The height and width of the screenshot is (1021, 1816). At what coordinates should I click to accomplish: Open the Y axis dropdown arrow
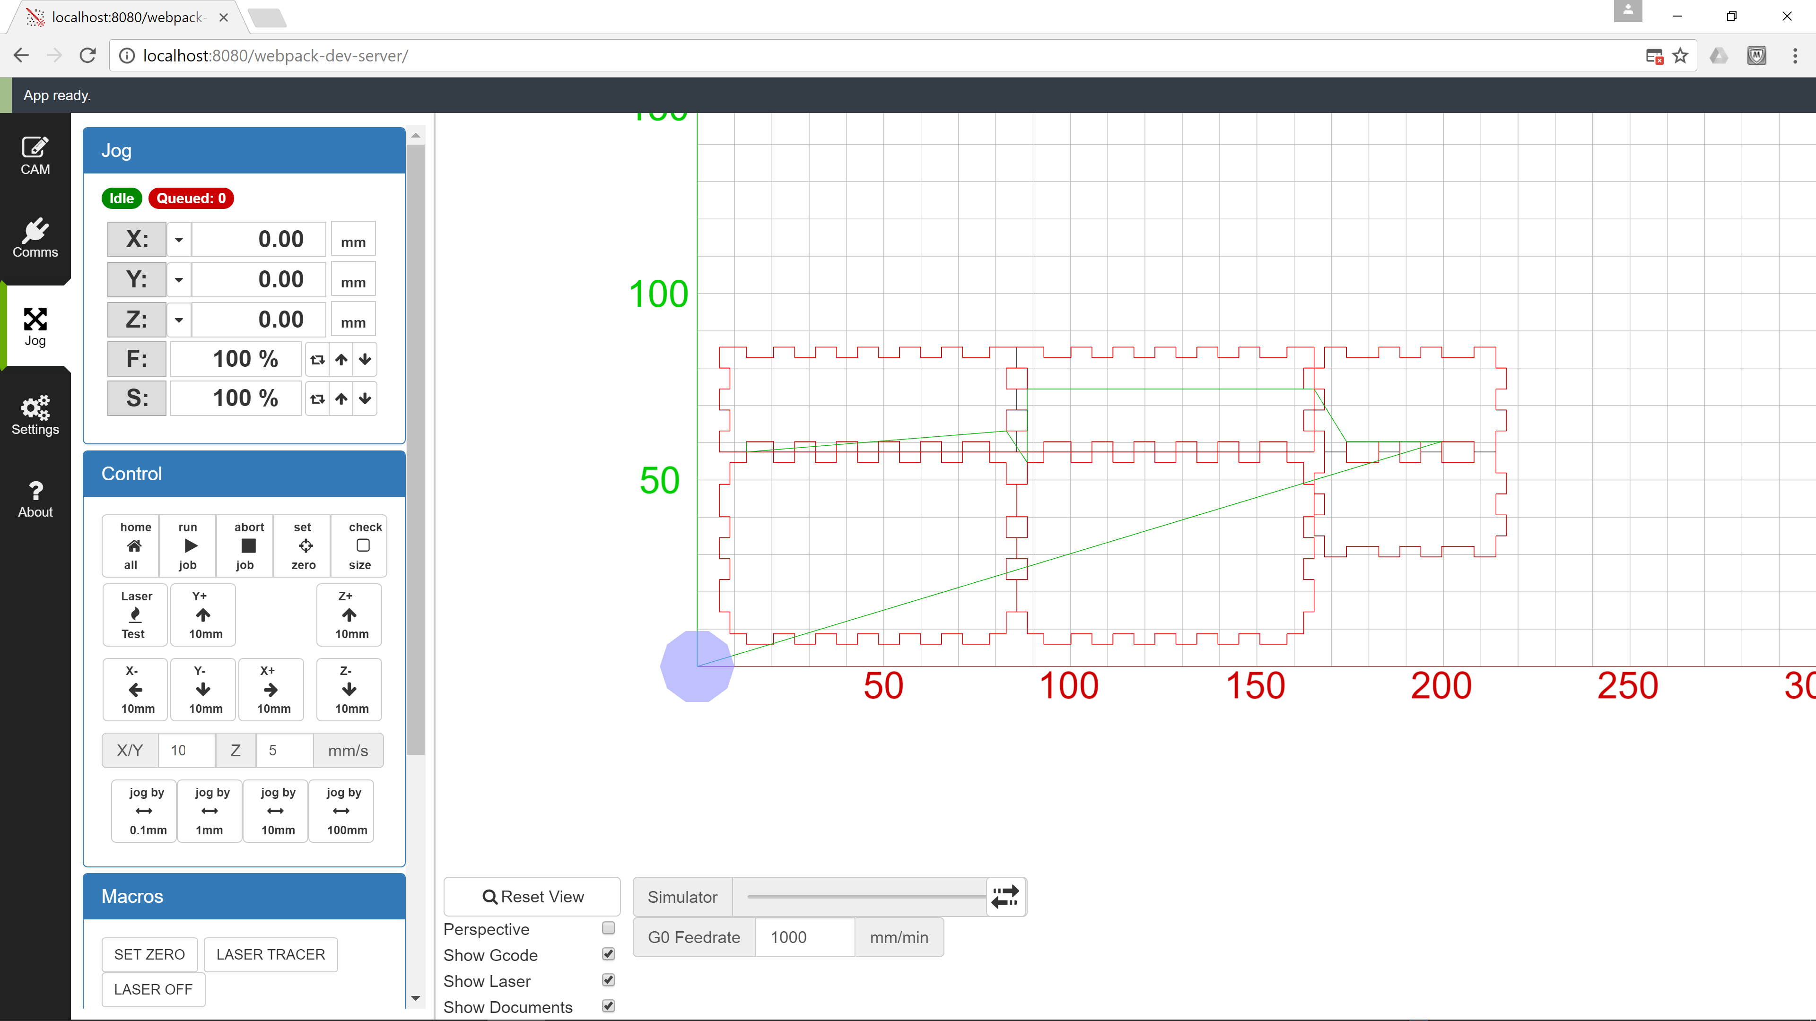[179, 280]
